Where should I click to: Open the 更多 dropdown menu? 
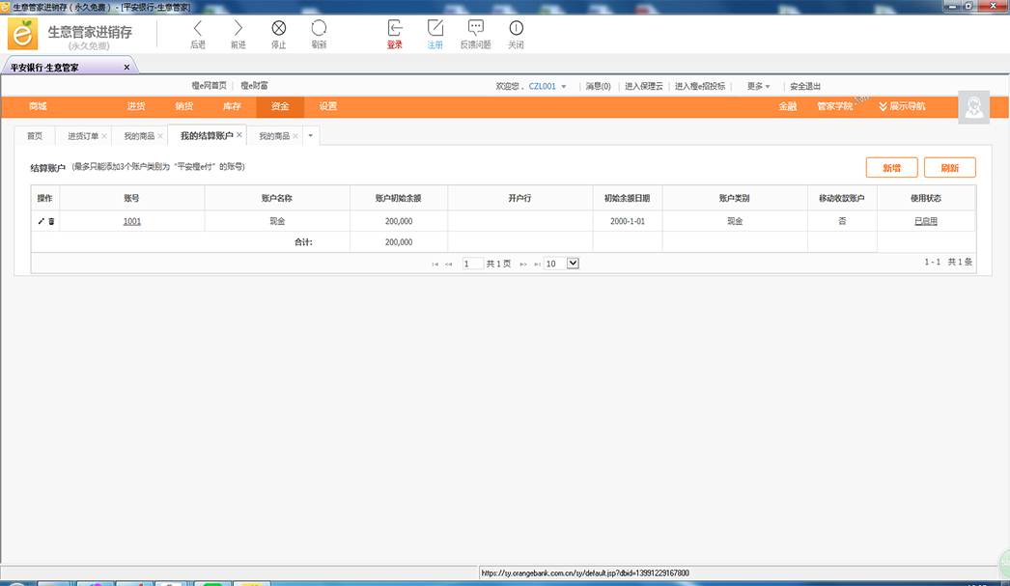(758, 86)
